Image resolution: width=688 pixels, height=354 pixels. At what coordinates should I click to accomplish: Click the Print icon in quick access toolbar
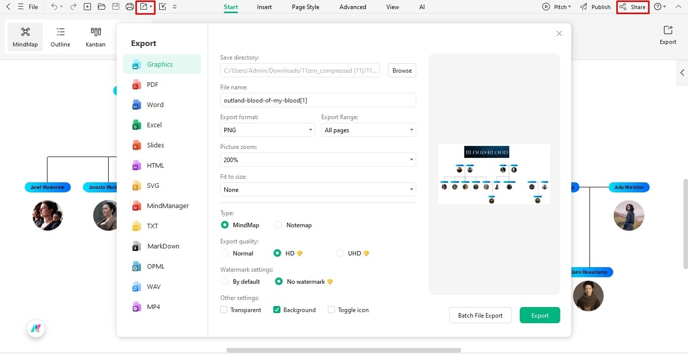point(130,7)
